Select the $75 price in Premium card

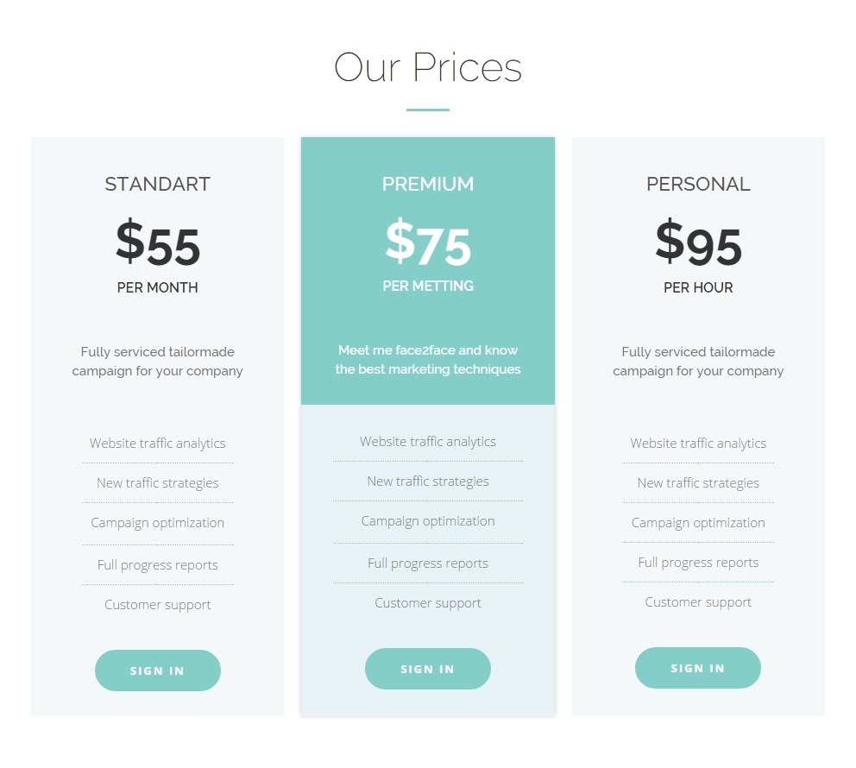coord(428,243)
